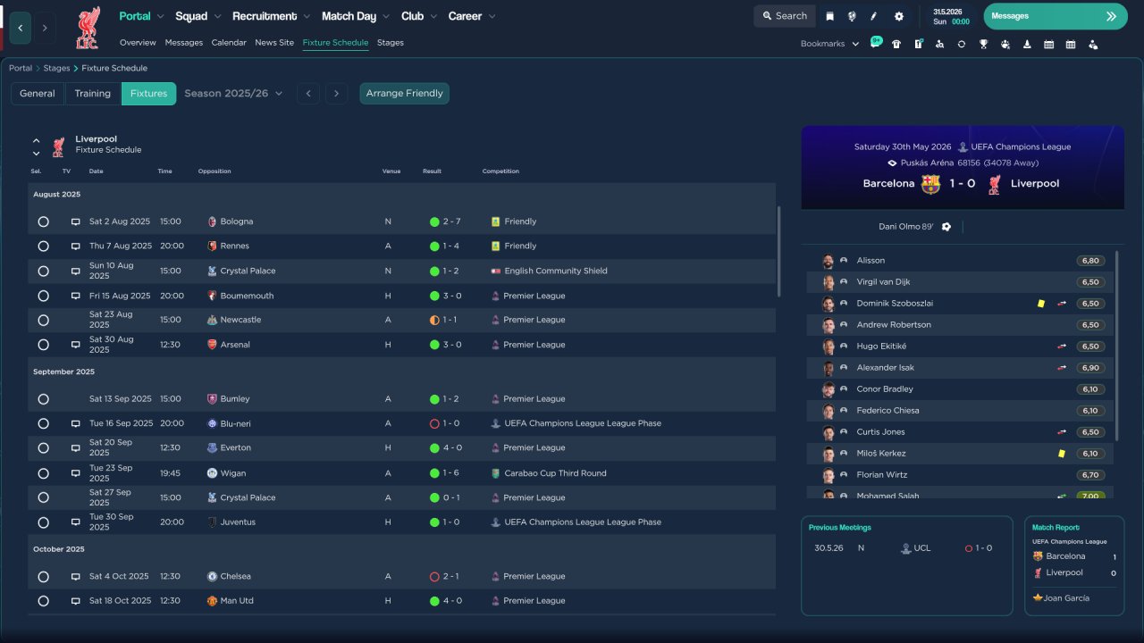Screen dimensions: 1144x643
Task: Click the up chevron beside Liverpool heading
Action: click(x=37, y=140)
